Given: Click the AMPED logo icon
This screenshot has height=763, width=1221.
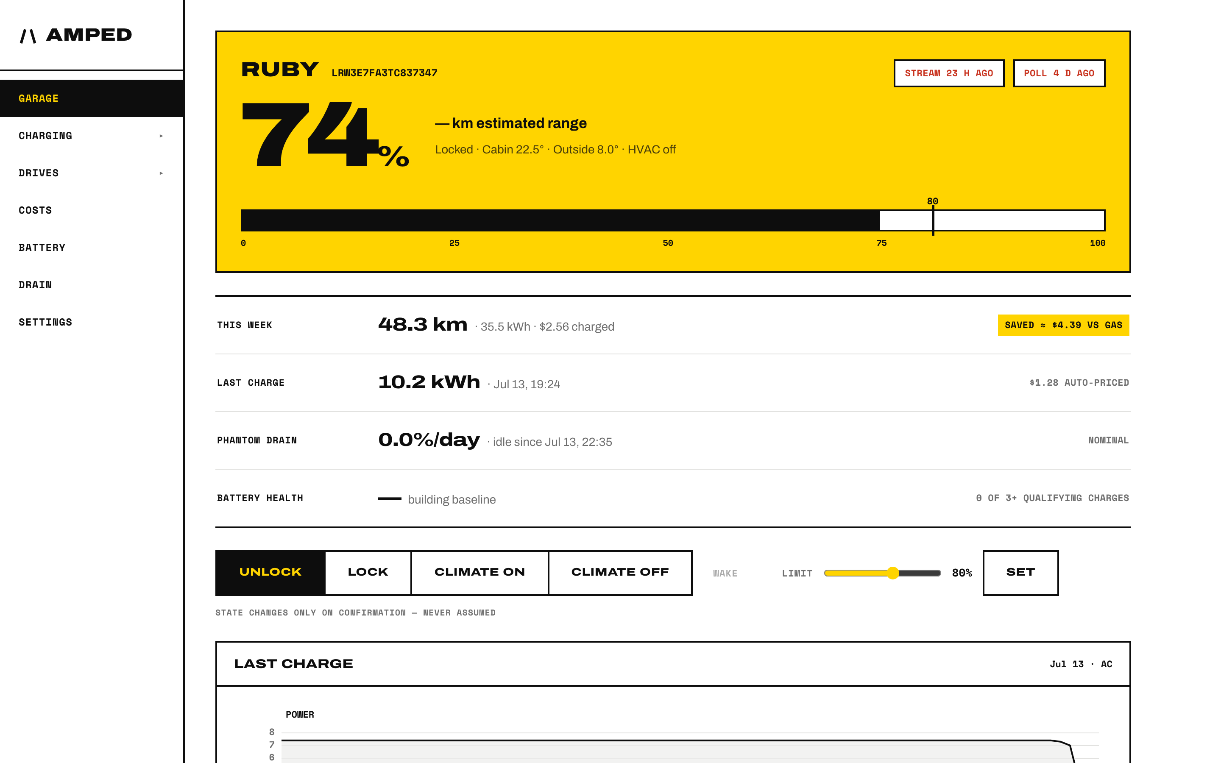Looking at the screenshot, I should 28,36.
